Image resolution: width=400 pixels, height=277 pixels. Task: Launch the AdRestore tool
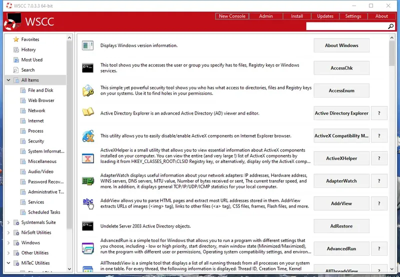pos(341,226)
